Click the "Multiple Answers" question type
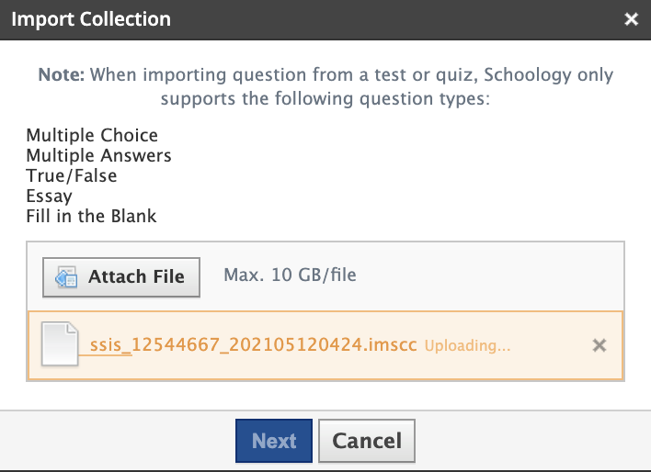Screen dimensions: 651x472 pos(98,156)
